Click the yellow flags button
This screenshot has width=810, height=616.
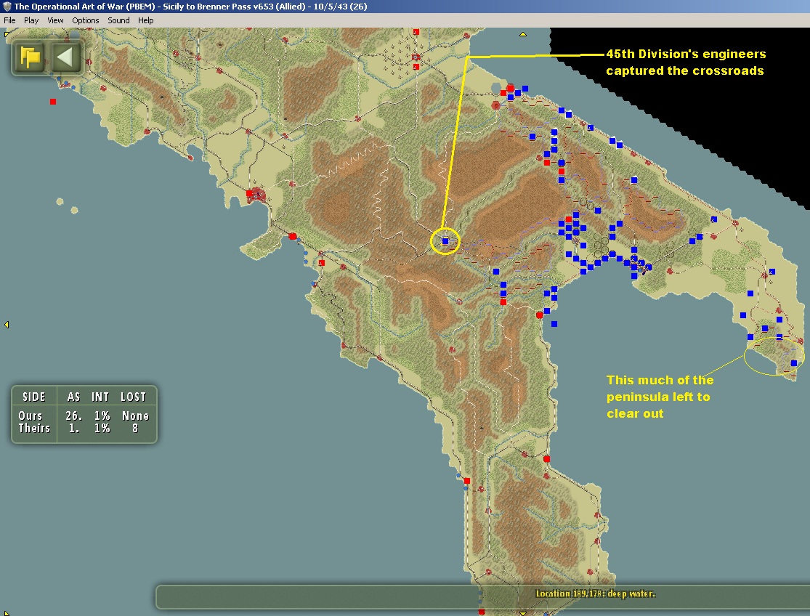(x=30, y=56)
